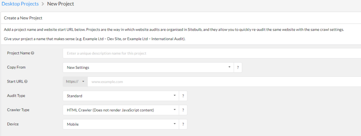Click the Crawler Type label
This screenshot has width=361, height=136.
click(18, 110)
